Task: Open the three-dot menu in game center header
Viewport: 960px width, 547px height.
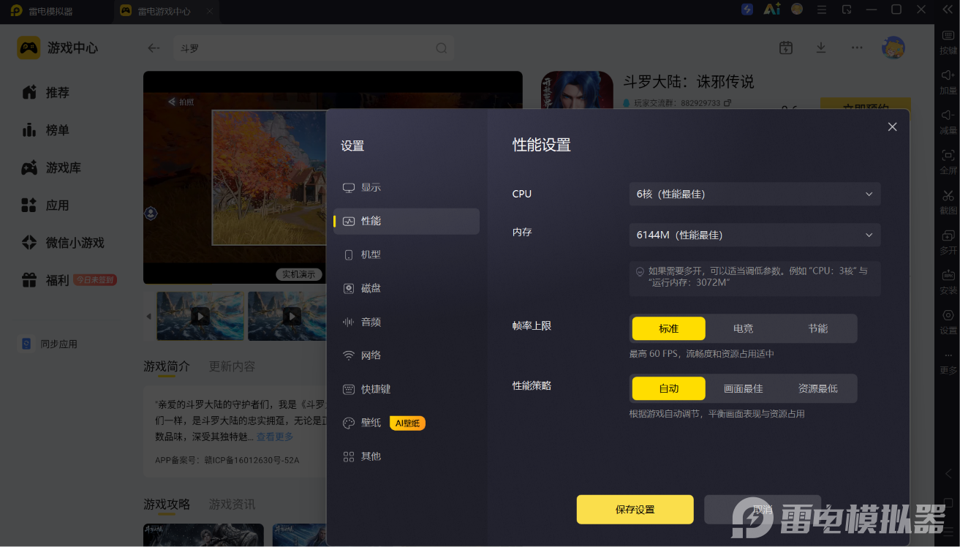Action: coord(857,48)
